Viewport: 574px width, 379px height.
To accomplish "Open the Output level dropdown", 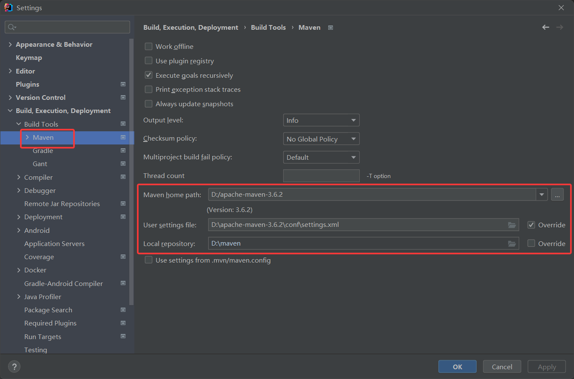I will 321,120.
